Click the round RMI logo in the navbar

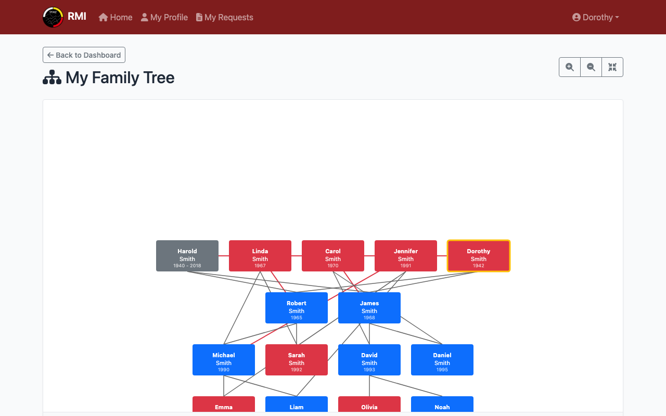tap(53, 17)
